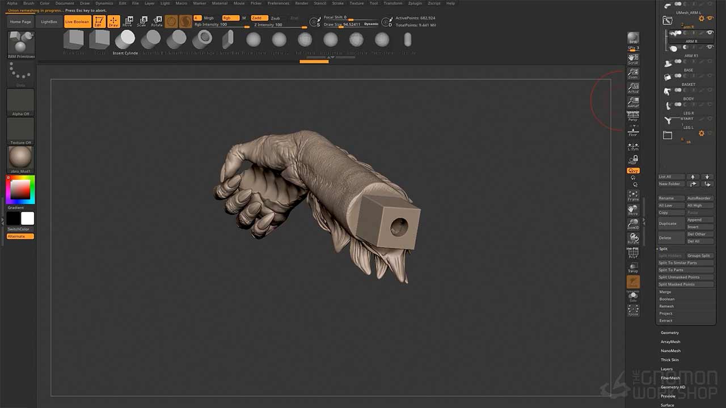Viewport: 726px width, 408px height.
Task: Select the Insert Cylinder primitive brush
Action: pyautogui.click(x=125, y=40)
